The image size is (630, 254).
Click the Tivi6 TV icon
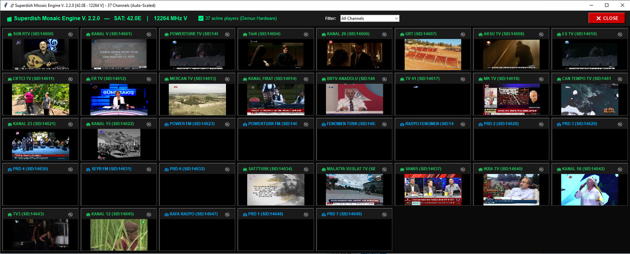(245, 34)
